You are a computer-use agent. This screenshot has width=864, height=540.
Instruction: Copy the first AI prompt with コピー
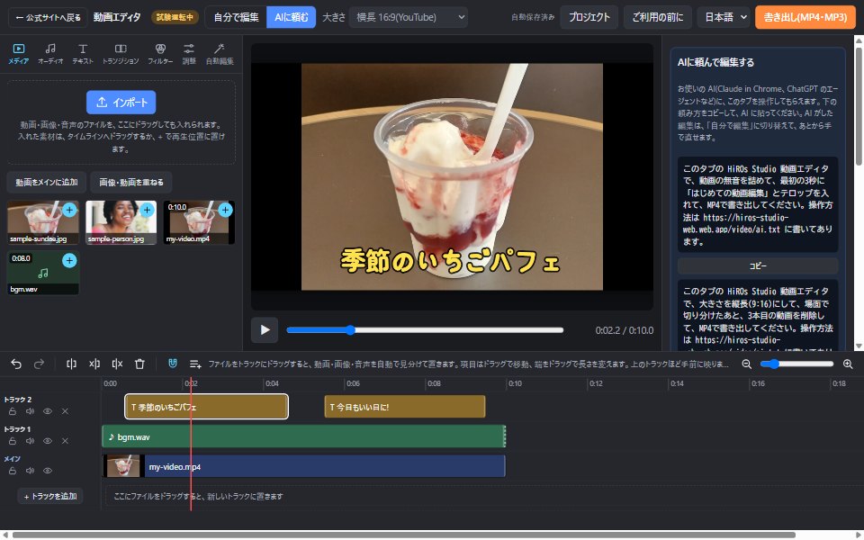758,265
